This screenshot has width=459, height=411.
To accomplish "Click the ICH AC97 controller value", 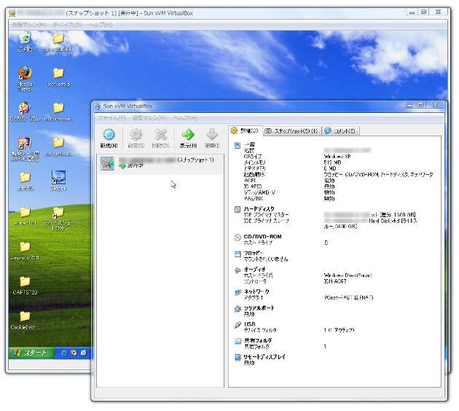I will (335, 281).
